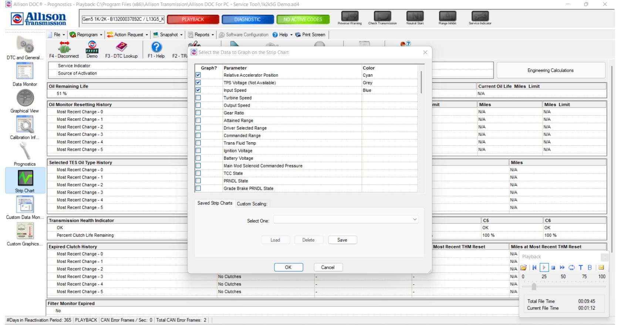Enable graphing for Turbine Speed

[x=198, y=98]
